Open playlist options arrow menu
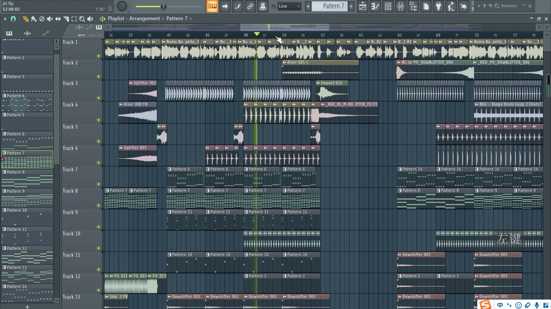The width and height of the screenshot is (551, 309). [5, 19]
